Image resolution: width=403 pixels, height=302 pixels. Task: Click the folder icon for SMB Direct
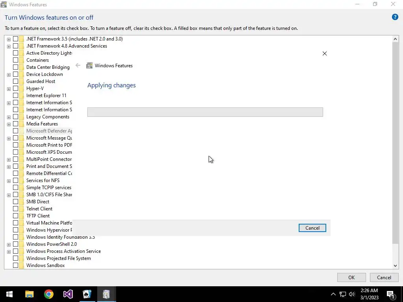click(22, 202)
